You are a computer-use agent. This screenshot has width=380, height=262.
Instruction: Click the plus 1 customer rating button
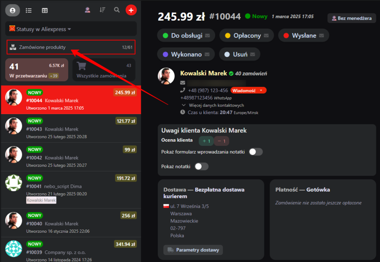[x=206, y=141]
